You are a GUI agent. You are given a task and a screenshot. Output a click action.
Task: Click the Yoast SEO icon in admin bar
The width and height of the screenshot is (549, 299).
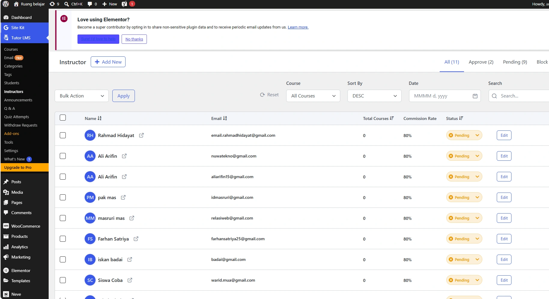pos(124,4)
